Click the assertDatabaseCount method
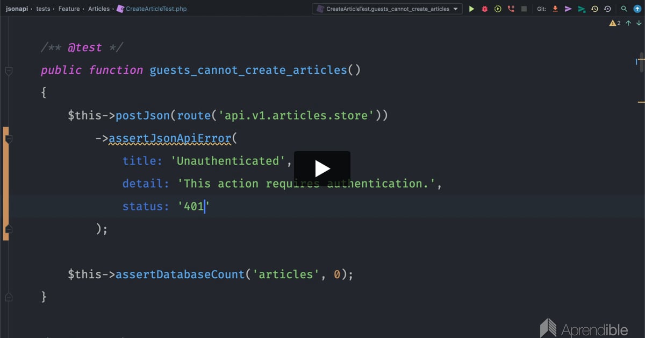The width and height of the screenshot is (645, 338). (180, 274)
